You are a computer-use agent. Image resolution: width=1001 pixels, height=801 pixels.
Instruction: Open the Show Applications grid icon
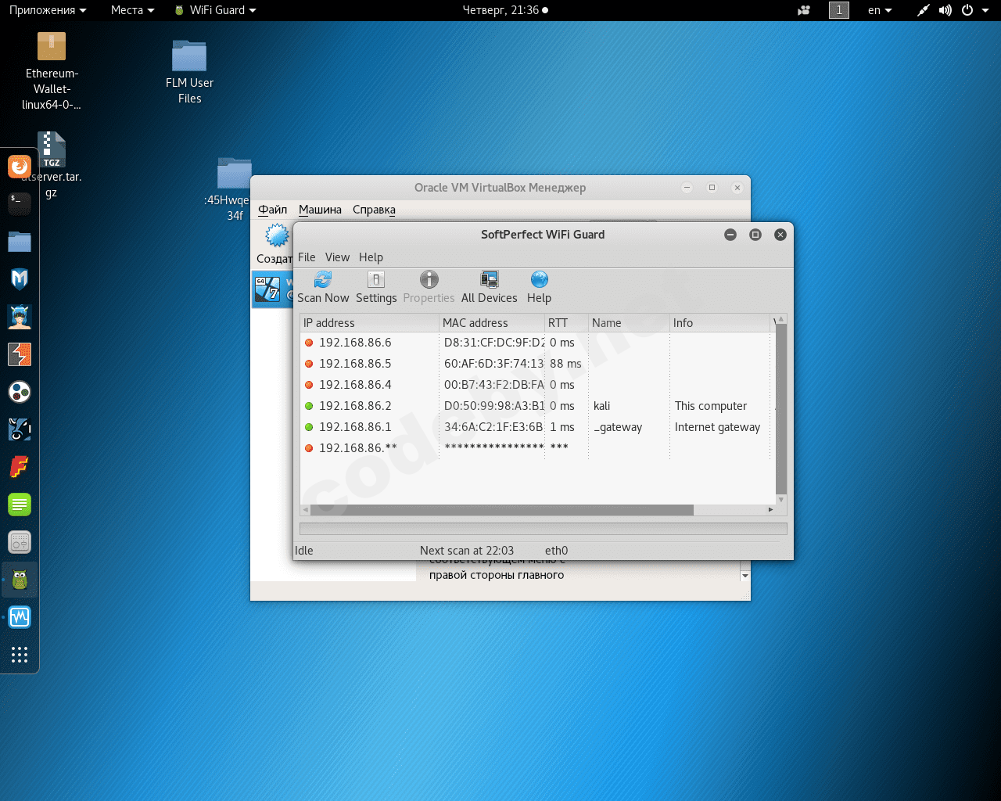tap(20, 655)
